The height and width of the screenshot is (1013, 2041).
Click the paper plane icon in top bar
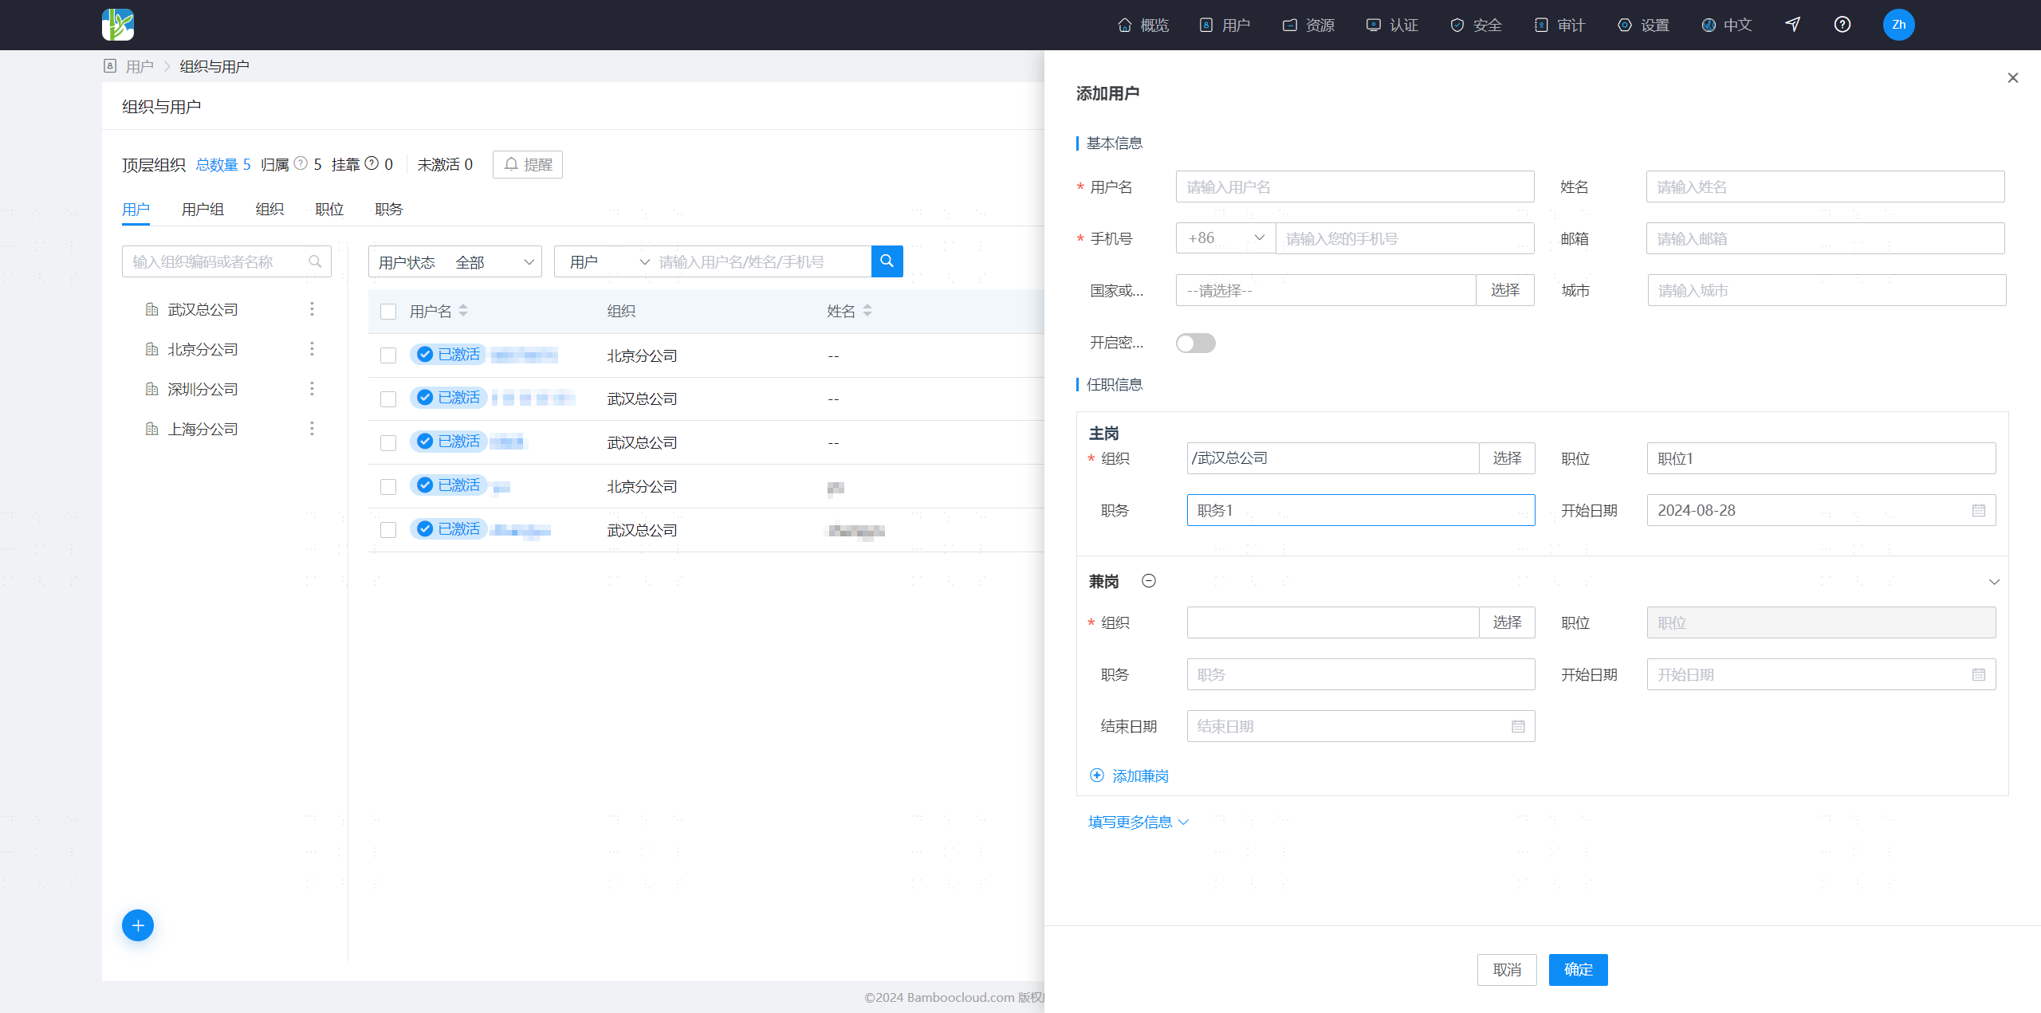(x=1792, y=25)
